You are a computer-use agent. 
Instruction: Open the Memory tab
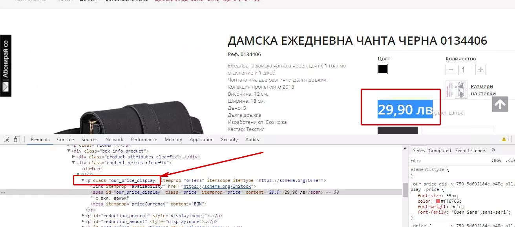point(173,139)
